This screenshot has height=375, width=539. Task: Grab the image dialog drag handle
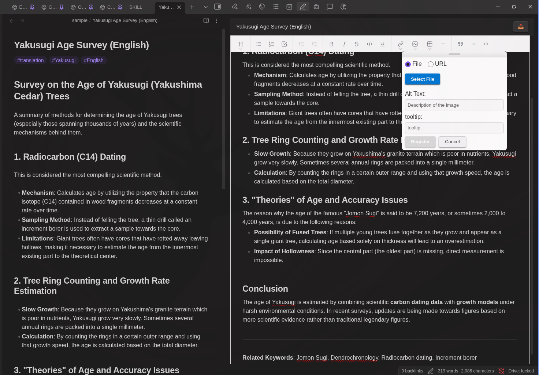454,54
